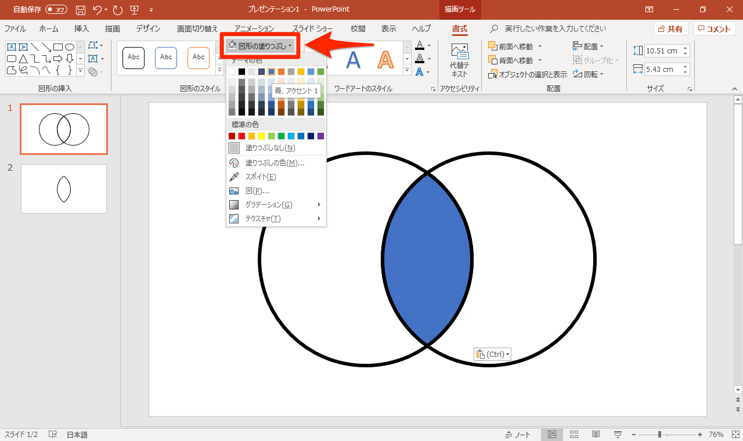The image size is (743, 441).
Task: Expand テクスチャ(T) submenu
Action: [276, 219]
